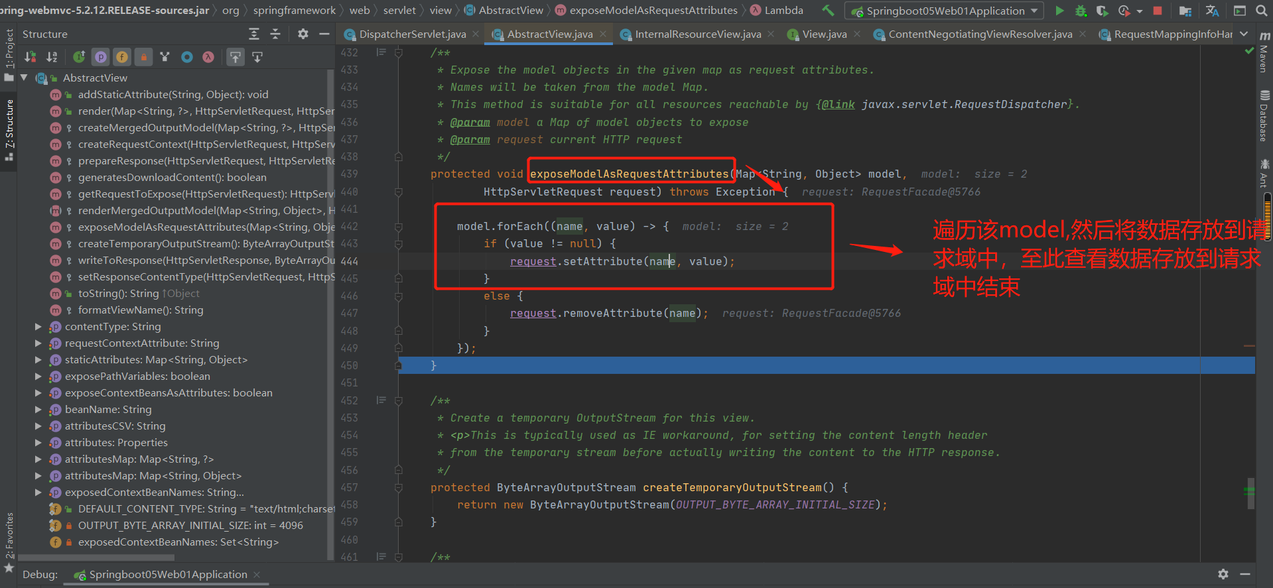Click the exposeModelAsRequestAttributes breadcrumb item

coord(646,10)
